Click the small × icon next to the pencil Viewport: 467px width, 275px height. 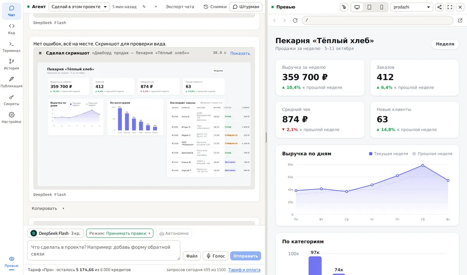156,7
